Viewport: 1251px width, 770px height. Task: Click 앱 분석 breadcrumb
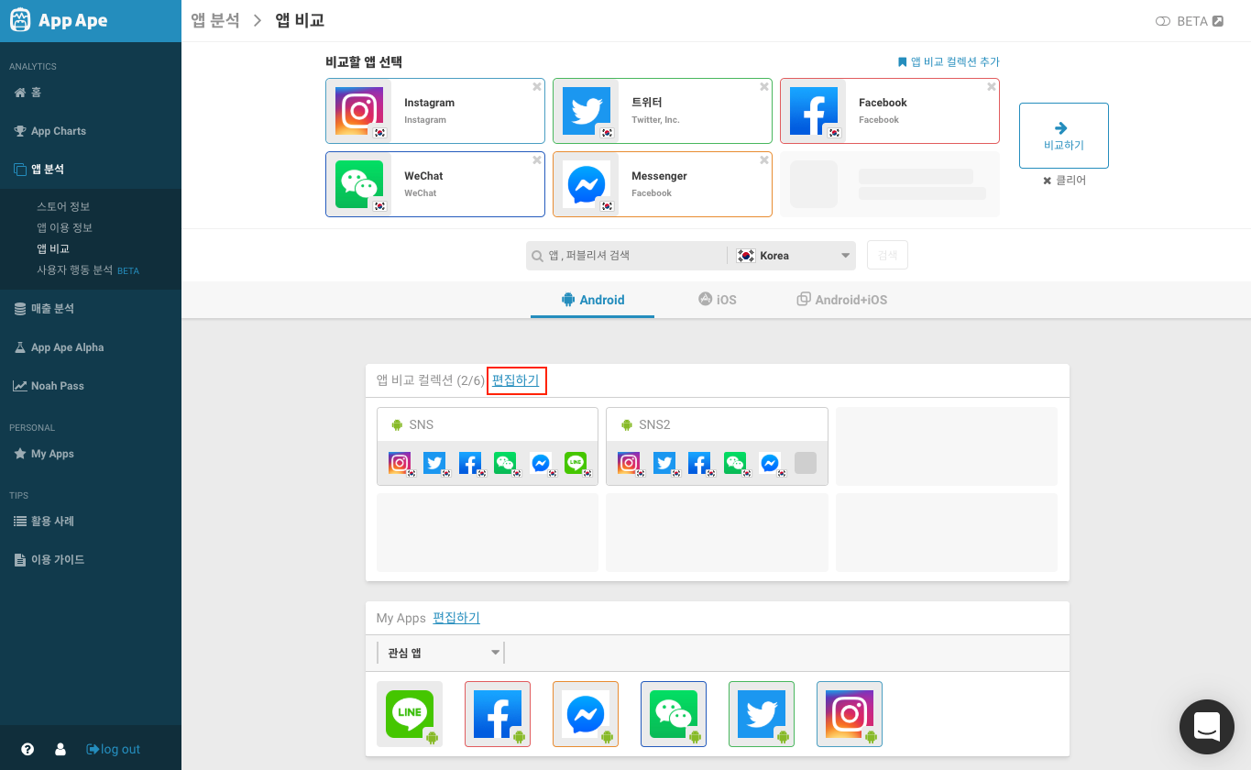215,20
